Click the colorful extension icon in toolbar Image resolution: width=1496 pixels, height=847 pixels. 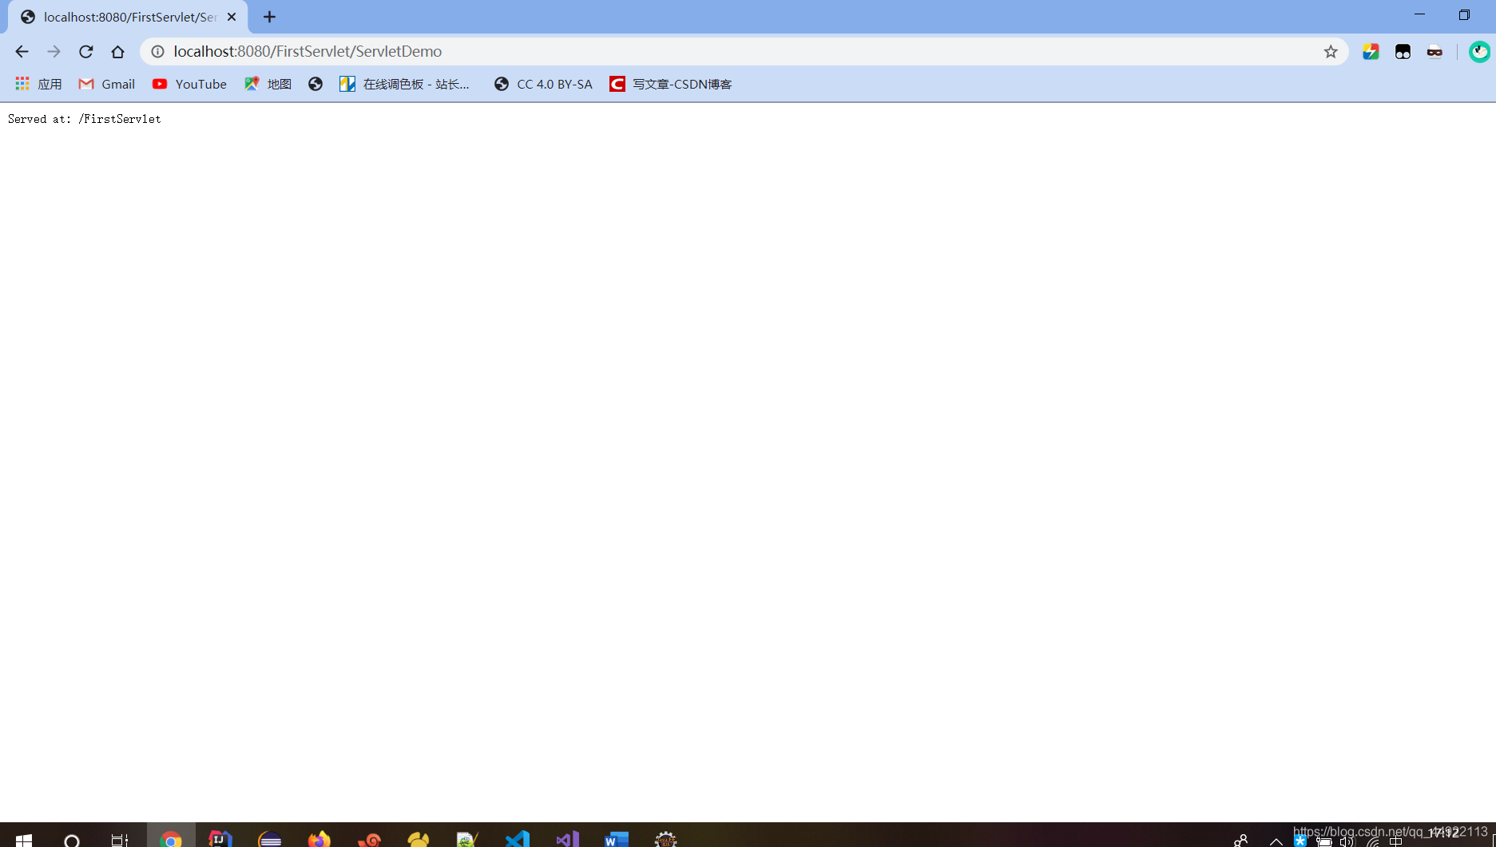(1371, 52)
